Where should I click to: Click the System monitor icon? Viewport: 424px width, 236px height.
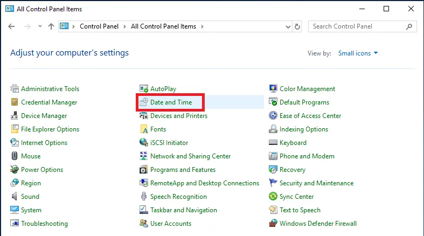pos(15,210)
